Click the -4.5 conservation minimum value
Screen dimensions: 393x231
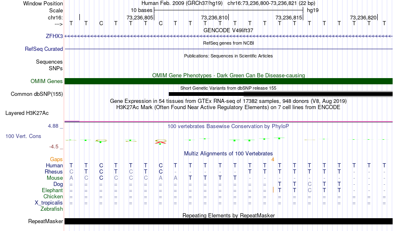[x=54, y=146]
